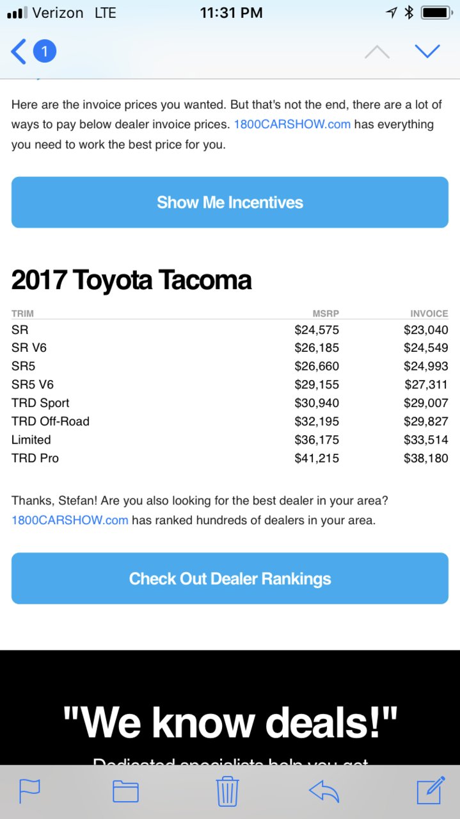Tap the back arrow to return to inbox
460x819 pixels.
(x=19, y=51)
